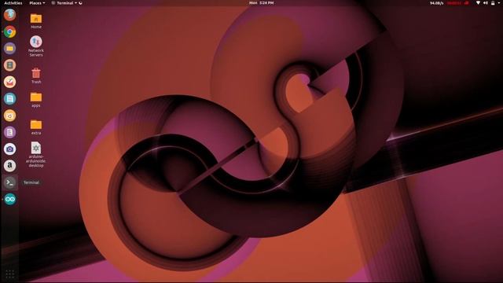Open the orange circular app in dock

[x=10, y=116]
